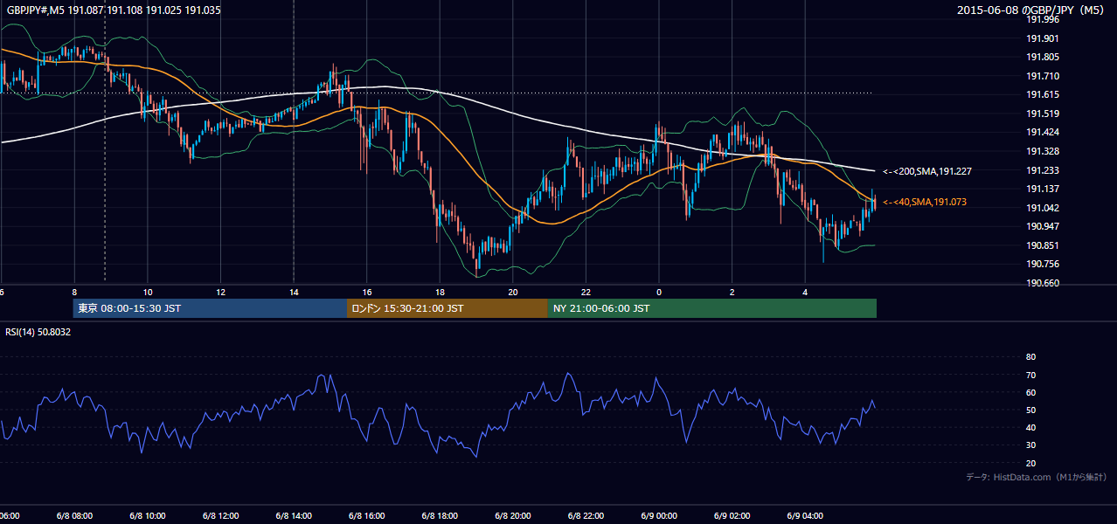Click the orange 40 SMA 191.073 label

click(x=925, y=202)
